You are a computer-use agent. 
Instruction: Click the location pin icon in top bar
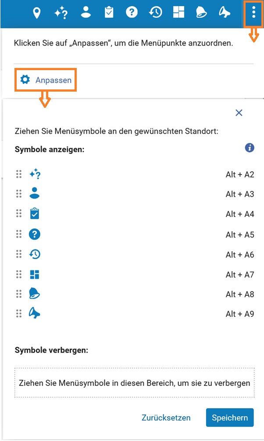pos(36,13)
